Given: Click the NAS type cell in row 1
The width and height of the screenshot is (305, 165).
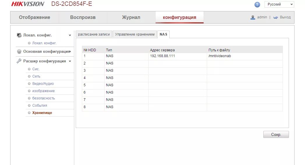Looking at the screenshot, I should (126, 56).
